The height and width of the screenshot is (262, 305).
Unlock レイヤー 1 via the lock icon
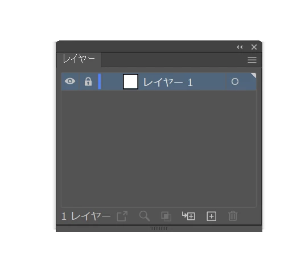tap(88, 81)
